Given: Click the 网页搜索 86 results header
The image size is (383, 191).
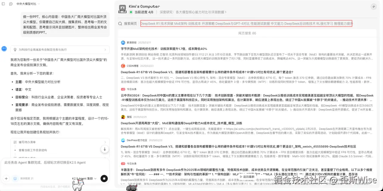Looking at the screenshot, I should coord(247,33).
